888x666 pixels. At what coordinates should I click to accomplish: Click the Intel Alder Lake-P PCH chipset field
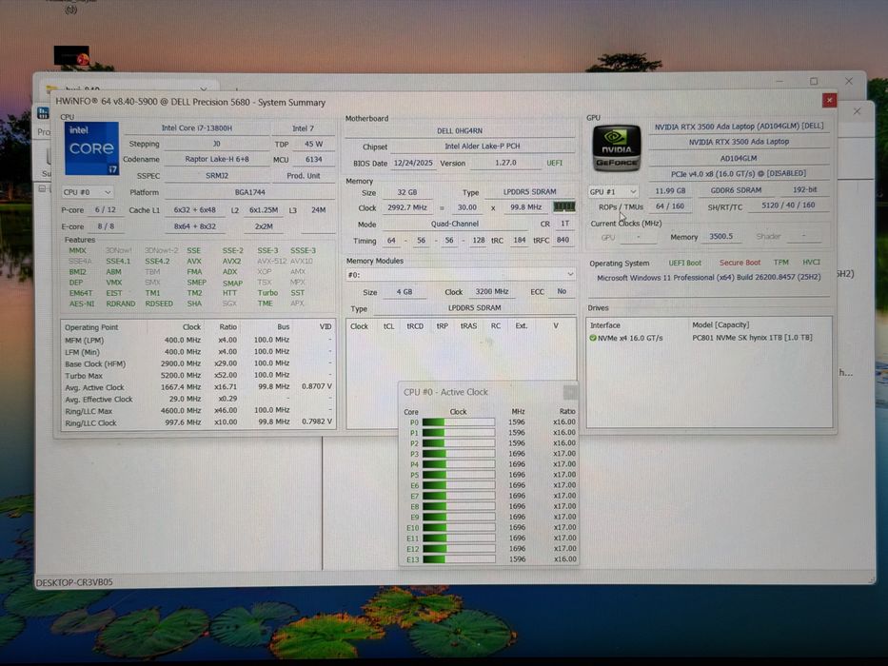coord(482,147)
